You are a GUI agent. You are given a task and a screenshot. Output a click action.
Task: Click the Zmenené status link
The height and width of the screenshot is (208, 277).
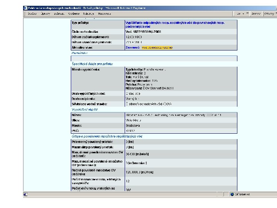(132, 47)
